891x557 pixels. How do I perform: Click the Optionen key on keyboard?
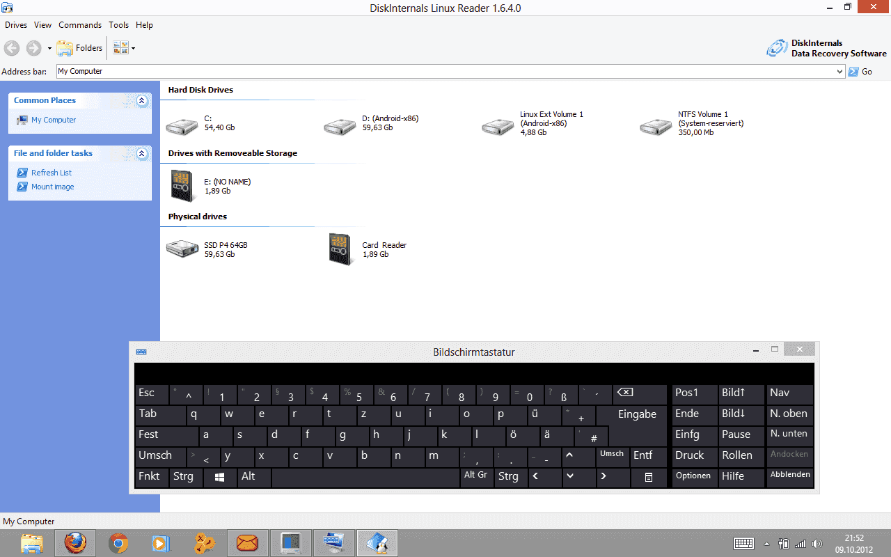(695, 478)
